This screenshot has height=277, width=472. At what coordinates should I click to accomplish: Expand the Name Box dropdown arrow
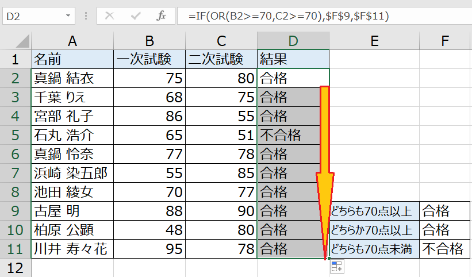(68, 16)
